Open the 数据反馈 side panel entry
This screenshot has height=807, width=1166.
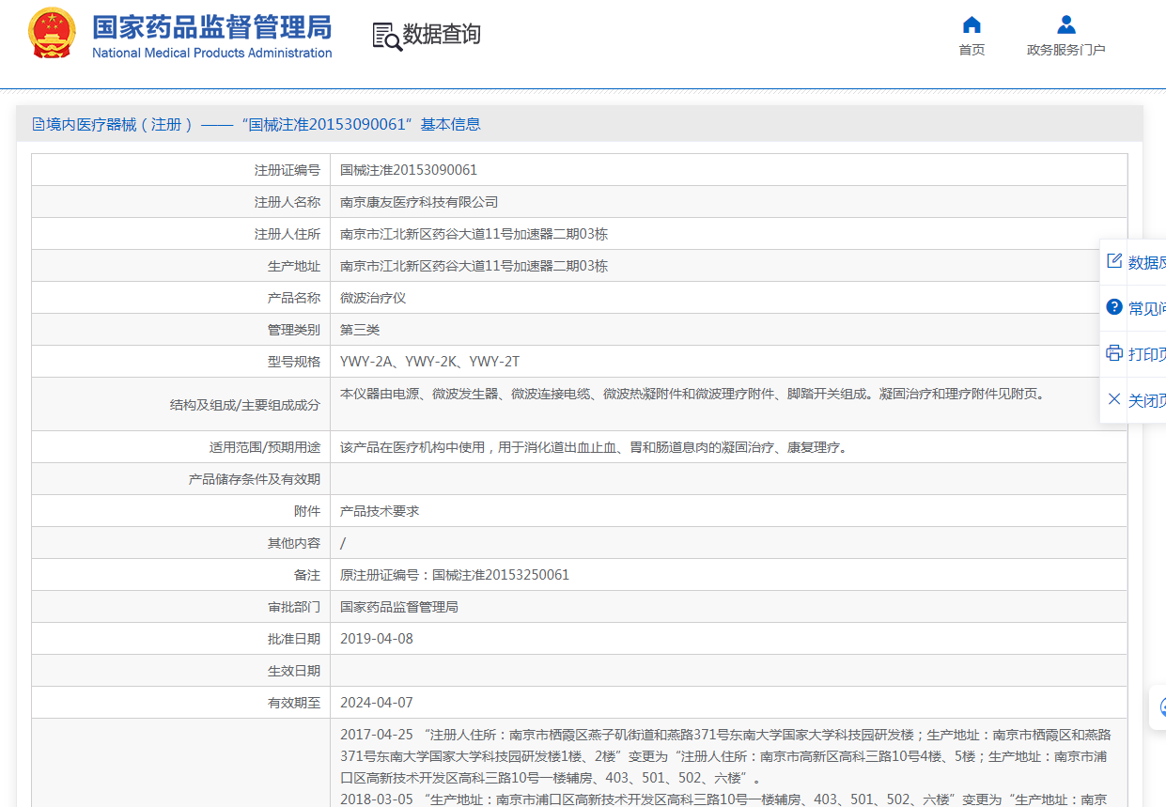tap(1134, 262)
